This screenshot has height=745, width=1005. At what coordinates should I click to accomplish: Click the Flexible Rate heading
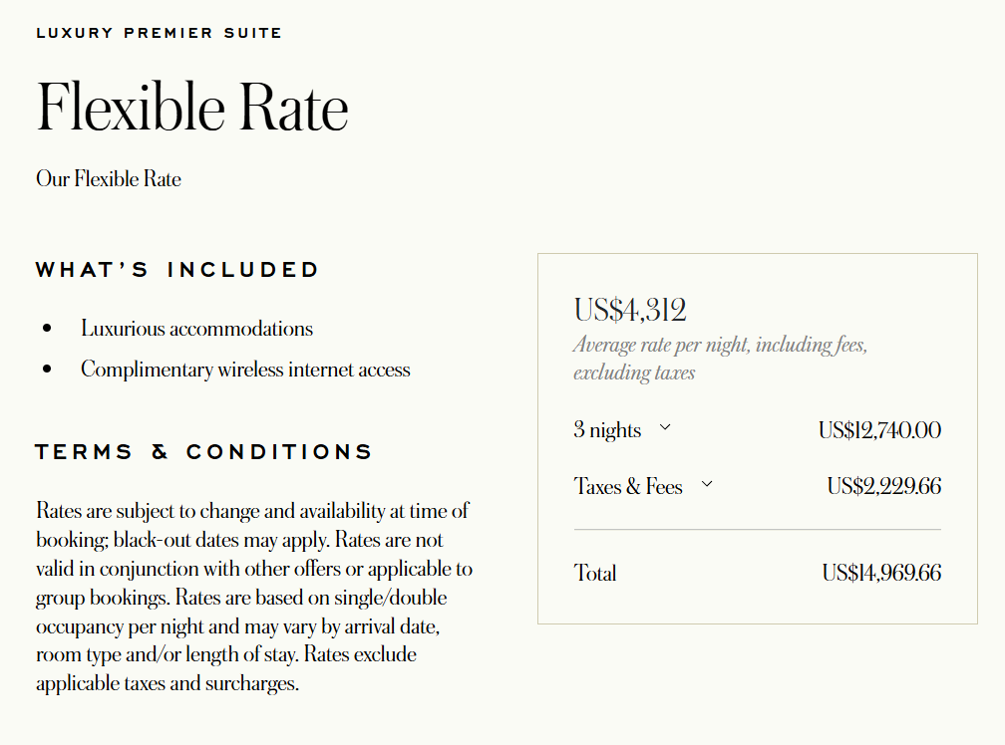coord(192,107)
